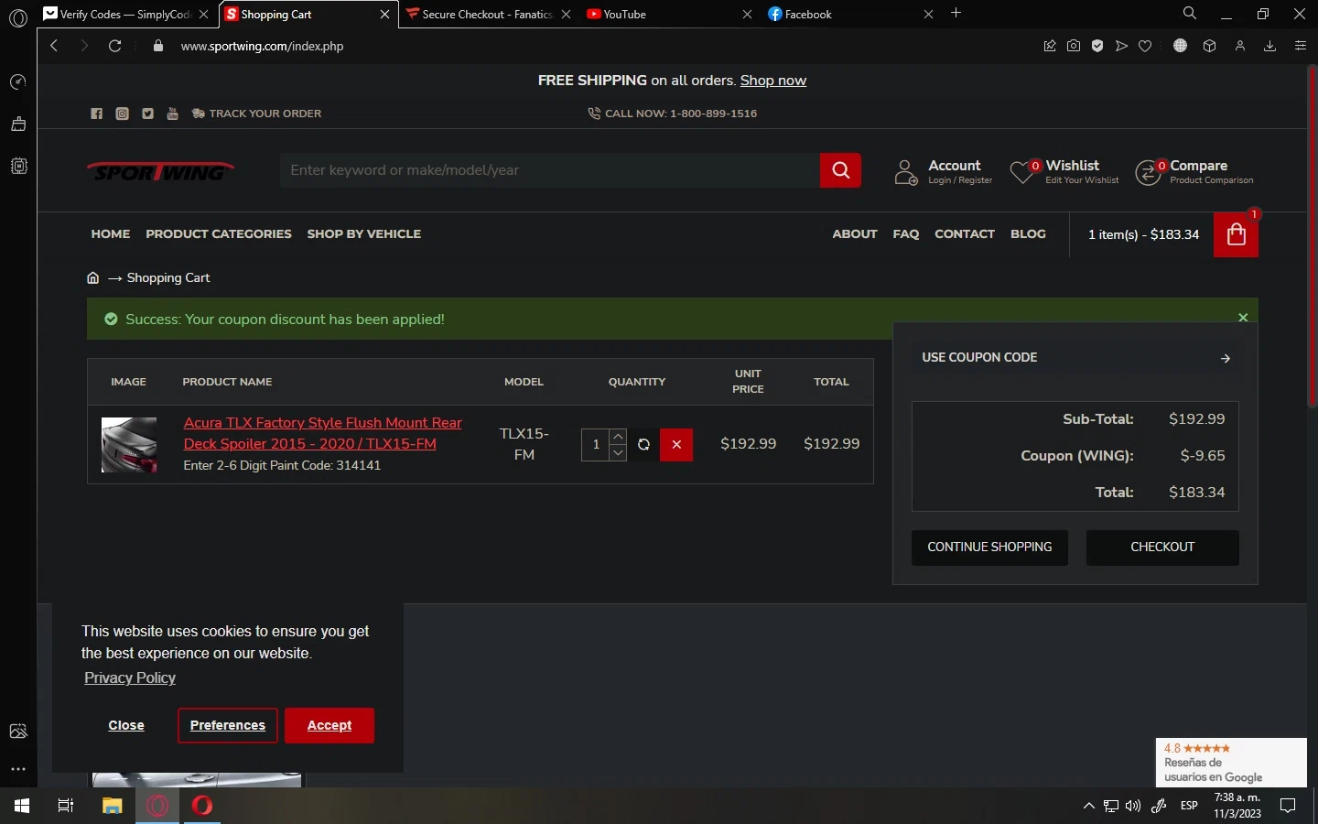Viewport: 1318px width, 824px height.
Task: Click the quantity update refresh icon
Action: click(x=643, y=444)
